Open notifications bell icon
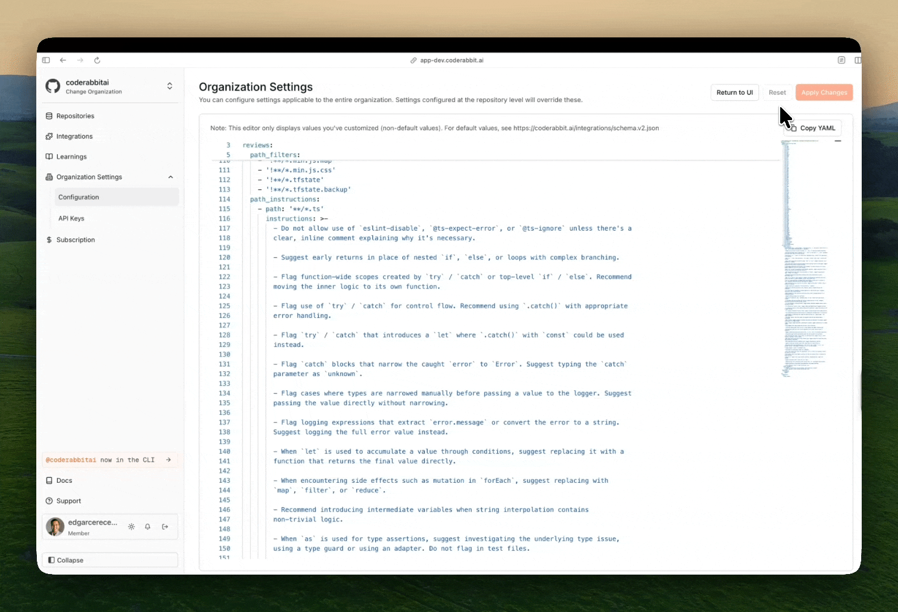 [147, 527]
